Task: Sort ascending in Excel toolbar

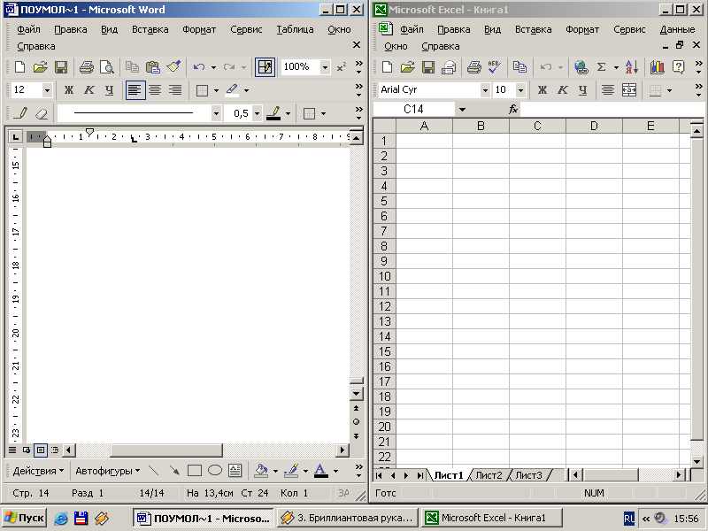Action: [632, 67]
